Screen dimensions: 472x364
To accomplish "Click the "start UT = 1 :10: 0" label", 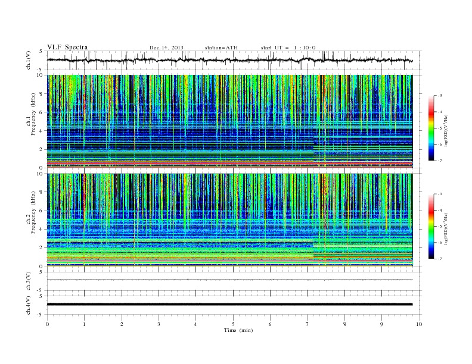I will point(288,48).
